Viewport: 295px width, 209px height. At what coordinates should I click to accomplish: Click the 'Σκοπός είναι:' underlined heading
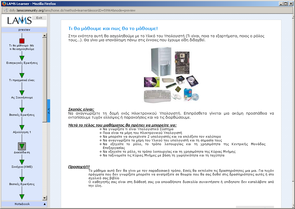pos(81,109)
